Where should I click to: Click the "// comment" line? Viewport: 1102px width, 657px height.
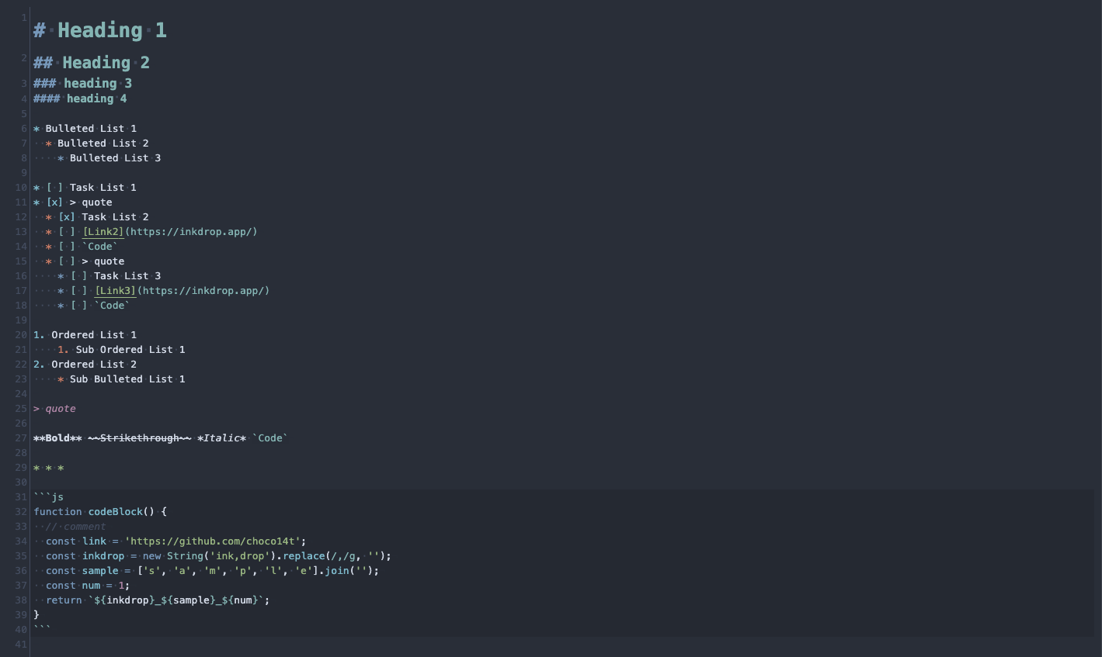pyautogui.click(x=75, y=527)
